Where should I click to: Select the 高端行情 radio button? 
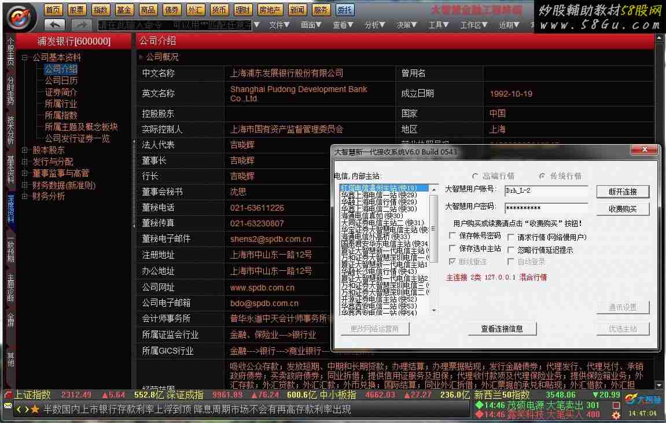pos(475,176)
